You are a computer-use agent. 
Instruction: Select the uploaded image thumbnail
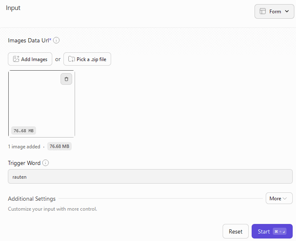tap(41, 104)
